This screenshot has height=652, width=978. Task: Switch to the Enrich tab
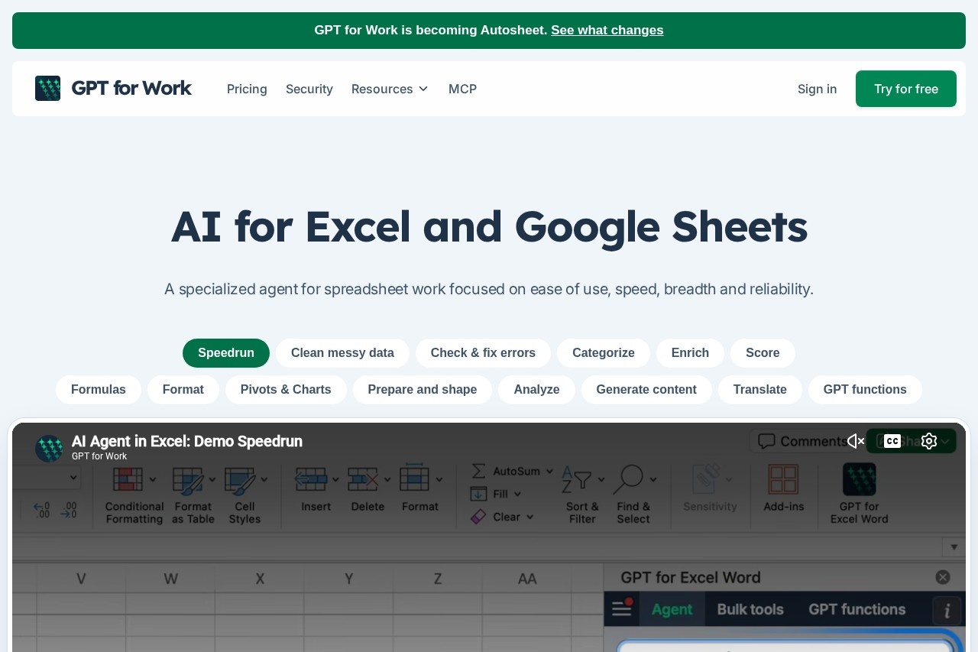click(690, 353)
